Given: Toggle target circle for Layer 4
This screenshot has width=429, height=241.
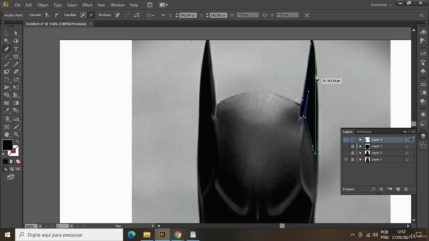Looking at the screenshot, I should 407,140.
